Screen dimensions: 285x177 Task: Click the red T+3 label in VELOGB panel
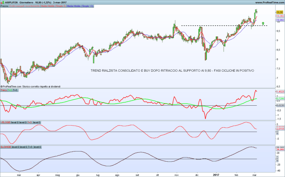[x=29, y=122]
